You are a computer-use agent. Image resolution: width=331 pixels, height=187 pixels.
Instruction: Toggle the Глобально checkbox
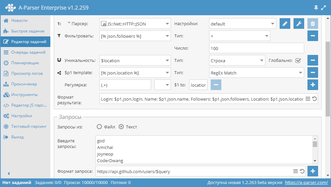coord(298,61)
